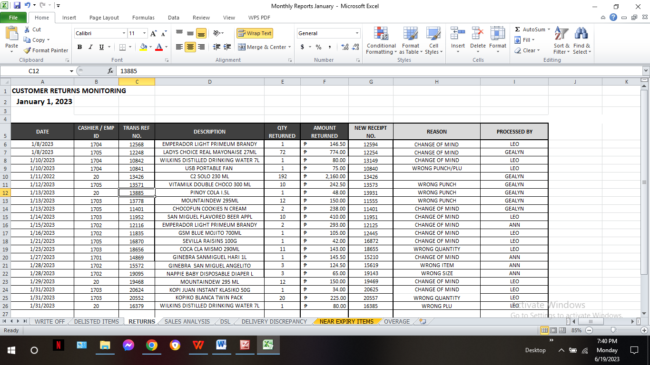This screenshot has width=650, height=365.
Task: Increase font size with Grow Font
Action: (153, 33)
